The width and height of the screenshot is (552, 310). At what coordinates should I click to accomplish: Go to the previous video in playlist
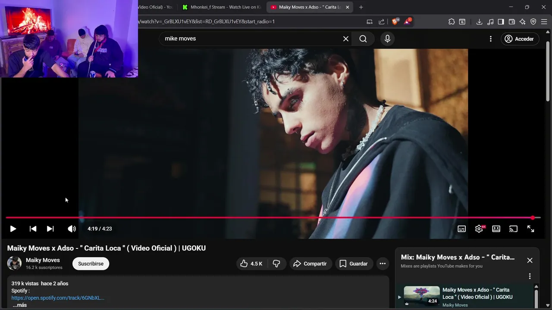pyautogui.click(x=33, y=229)
